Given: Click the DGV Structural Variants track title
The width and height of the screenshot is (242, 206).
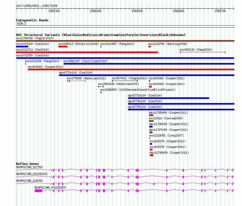Looking at the screenshot, I should (101, 35).
